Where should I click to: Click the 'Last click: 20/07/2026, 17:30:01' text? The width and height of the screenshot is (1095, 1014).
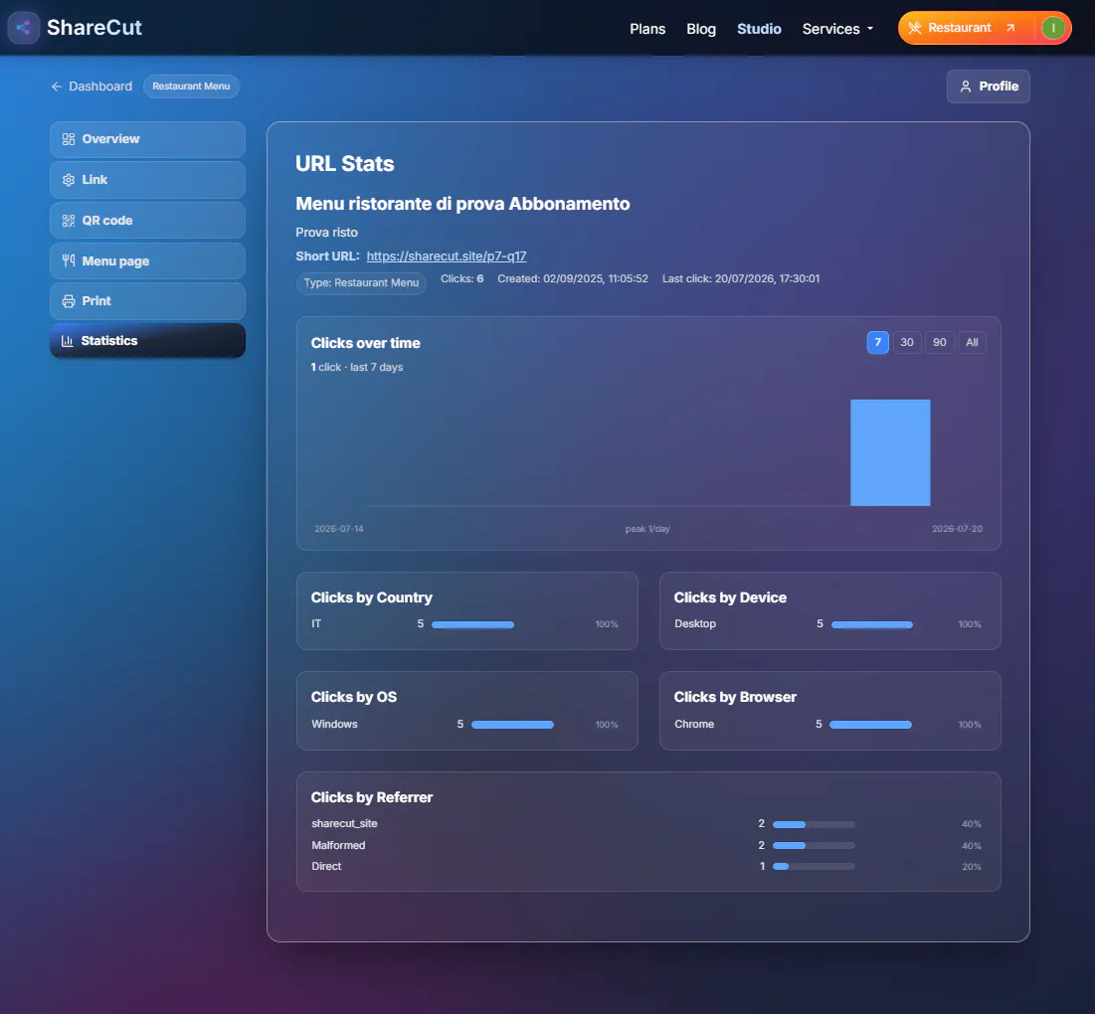coord(741,278)
